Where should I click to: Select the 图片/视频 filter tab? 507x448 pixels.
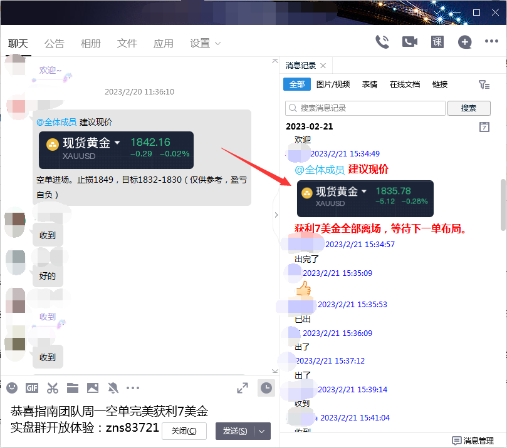coord(333,84)
